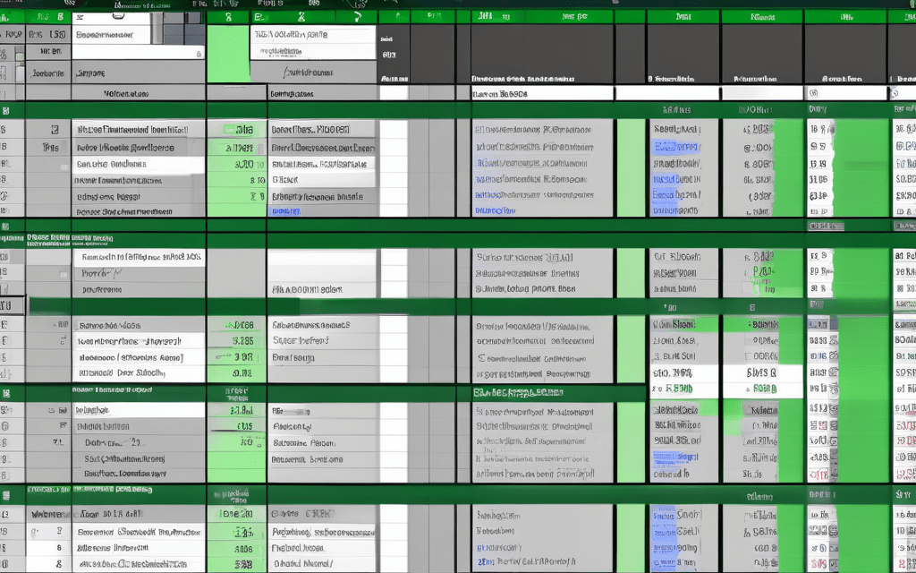Click the arrow icon in the green header bar
Image resolution: width=916 pixels, height=573 pixels.
pos(359,16)
